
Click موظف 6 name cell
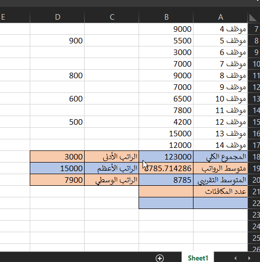[221, 52]
